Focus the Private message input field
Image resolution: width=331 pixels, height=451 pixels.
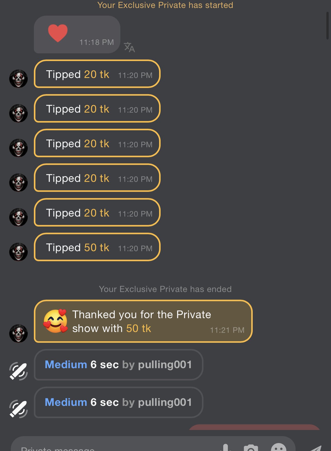(103, 447)
